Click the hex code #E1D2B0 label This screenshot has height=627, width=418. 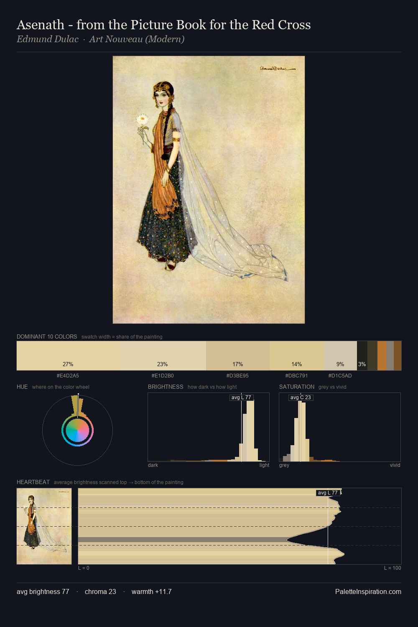(163, 376)
